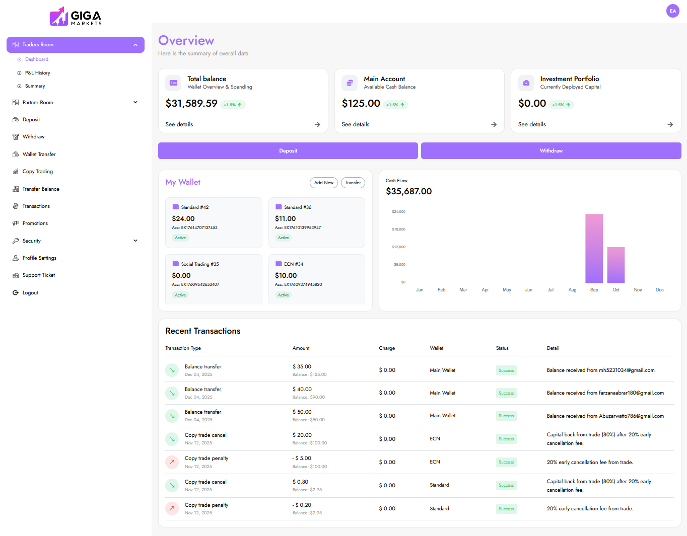
Task: Open the Standard #42 wallet card
Action: coord(214,222)
